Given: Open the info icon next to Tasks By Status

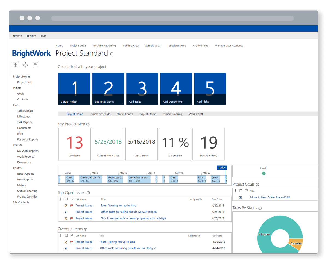Looking at the screenshot, I should coord(260,208).
